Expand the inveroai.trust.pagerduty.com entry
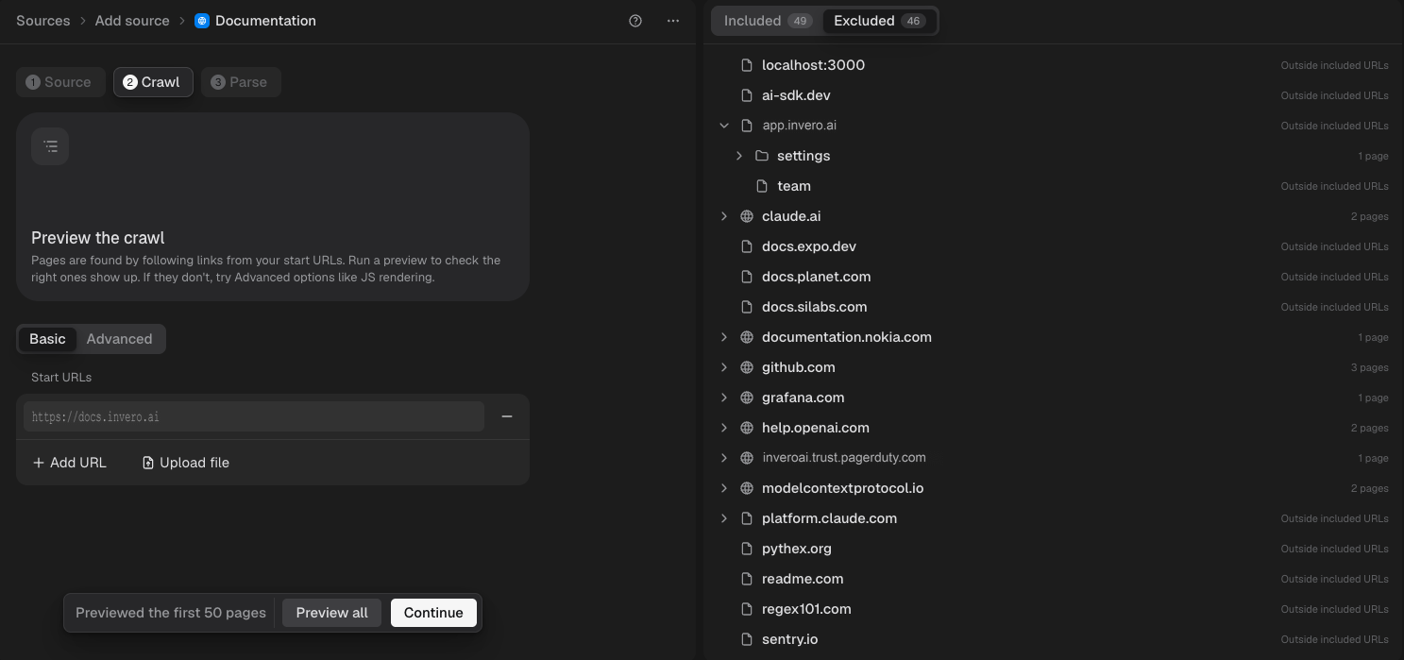The width and height of the screenshot is (1404, 660). point(724,458)
